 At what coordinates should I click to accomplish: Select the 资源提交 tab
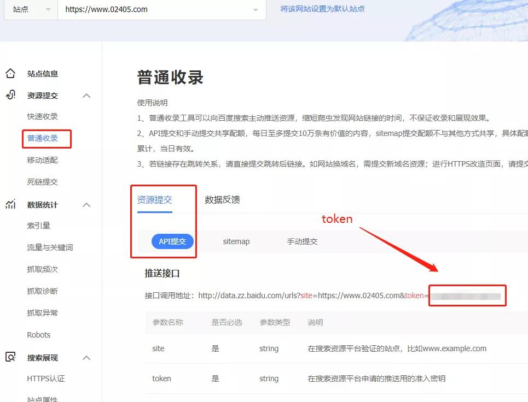pos(154,200)
